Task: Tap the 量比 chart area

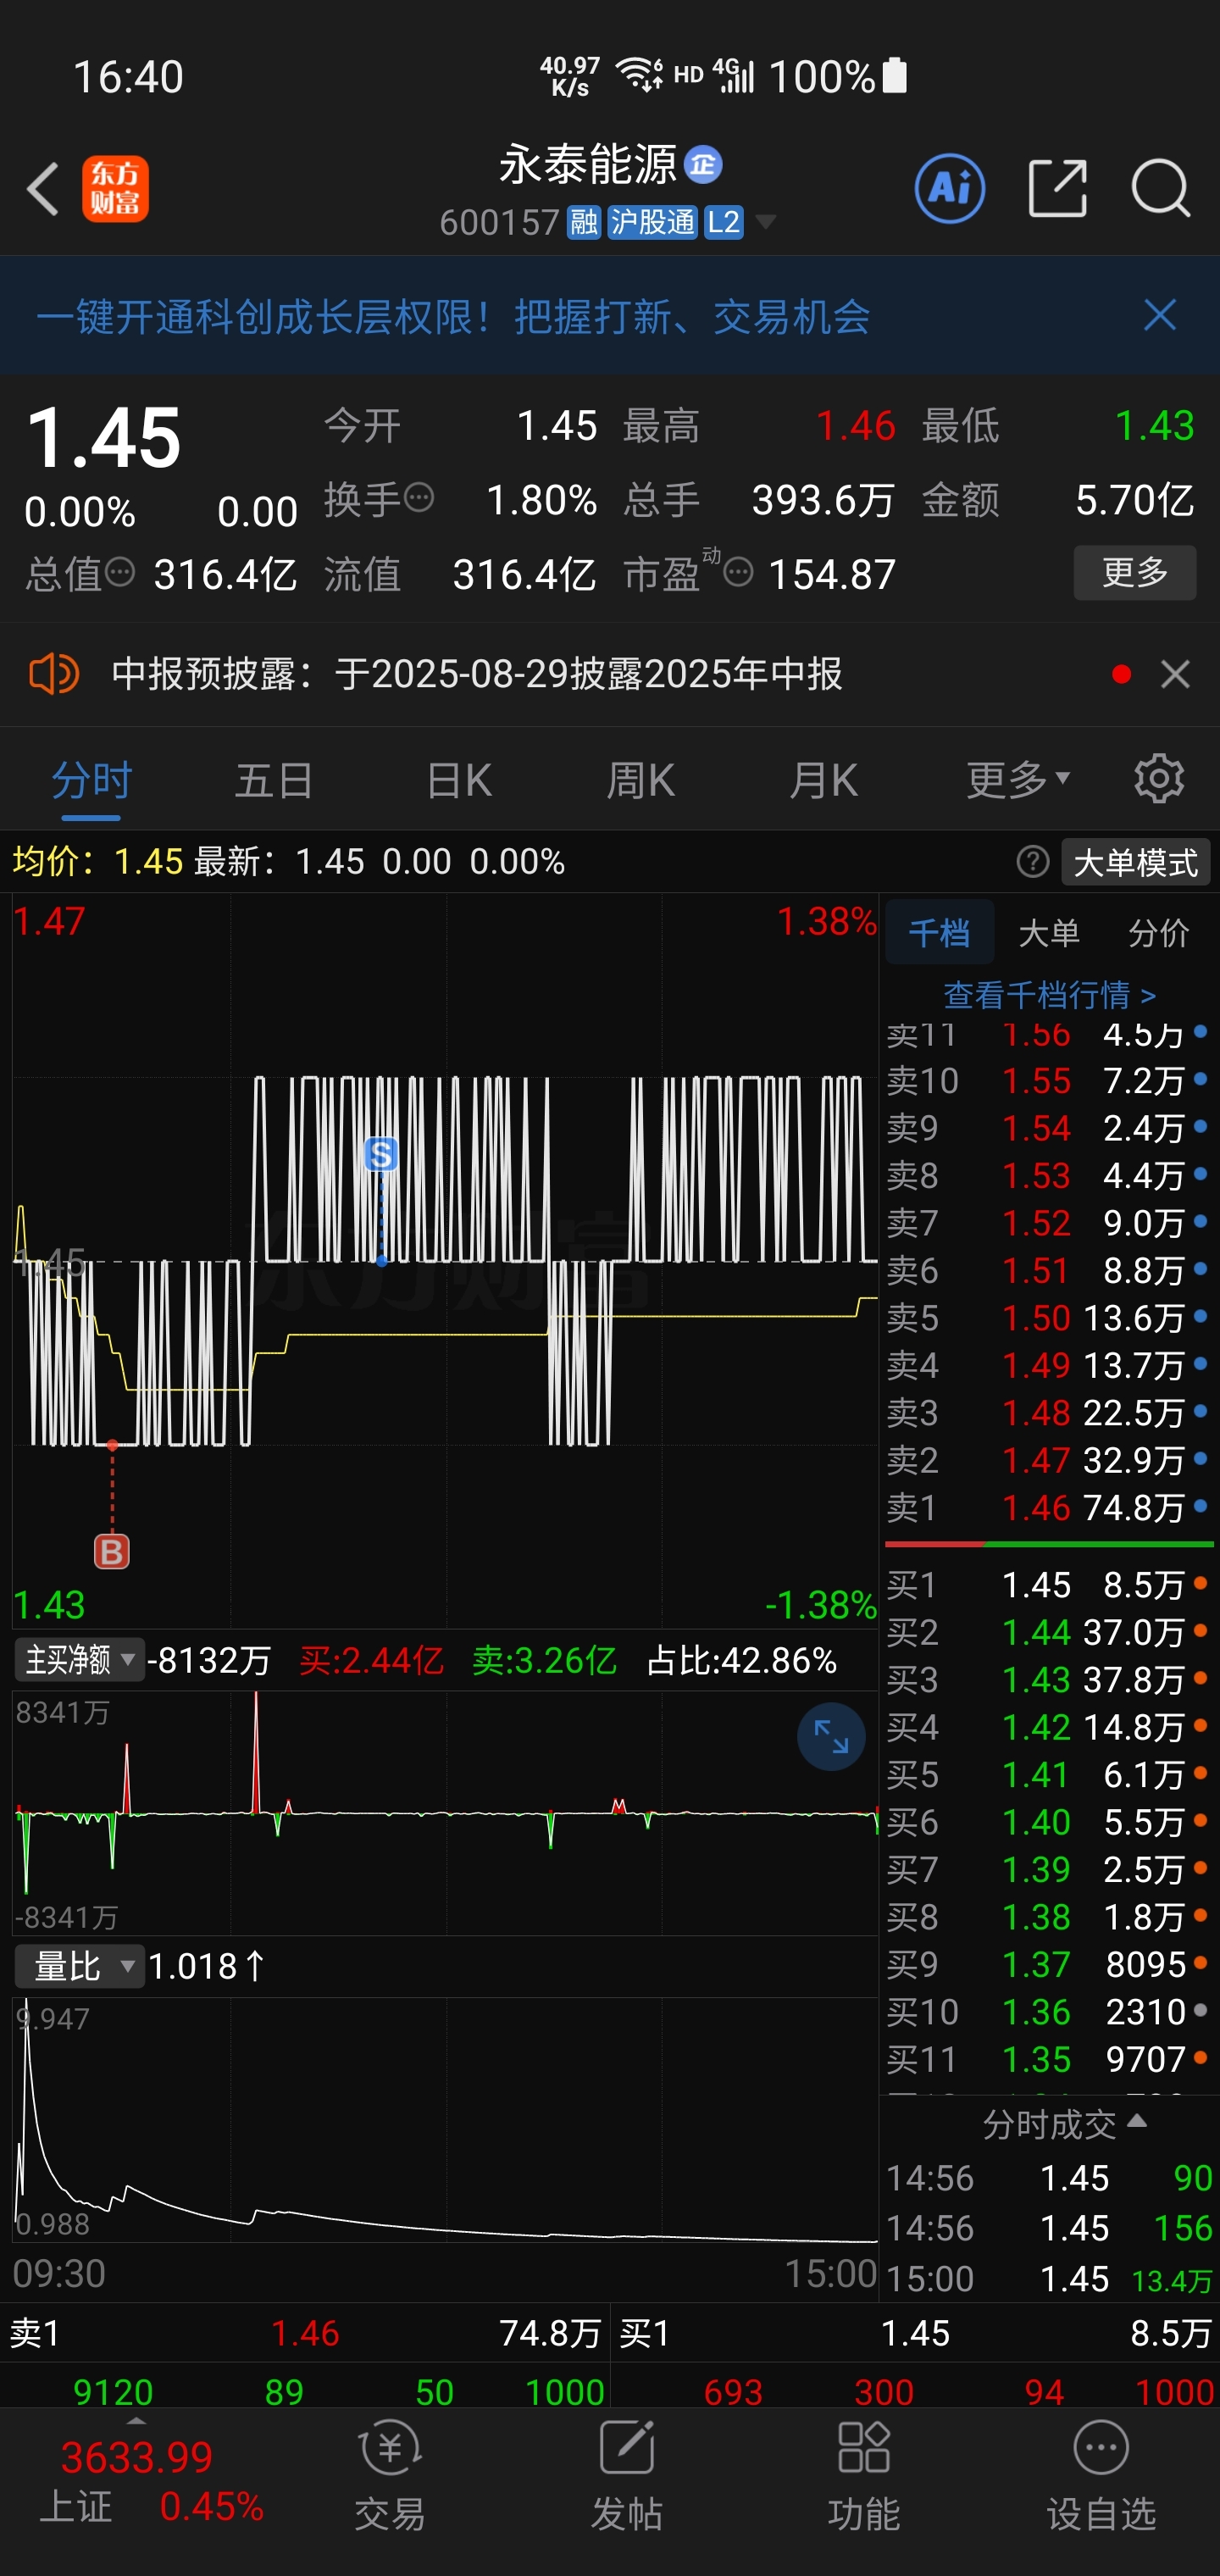Action: [445, 2122]
